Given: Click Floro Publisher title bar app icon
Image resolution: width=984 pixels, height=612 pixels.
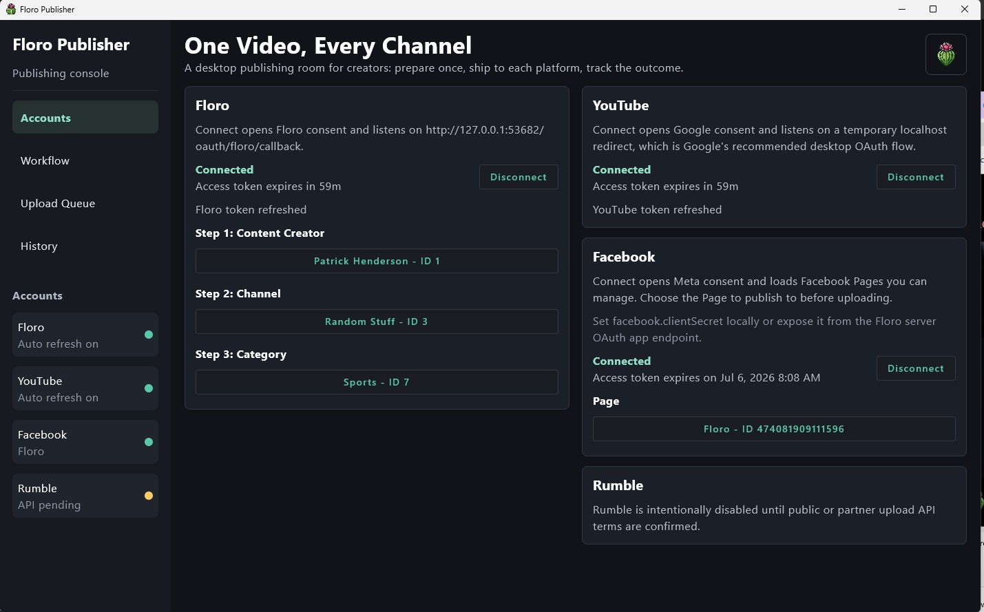Looking at the screenshot, I should (x=11, y=9).
